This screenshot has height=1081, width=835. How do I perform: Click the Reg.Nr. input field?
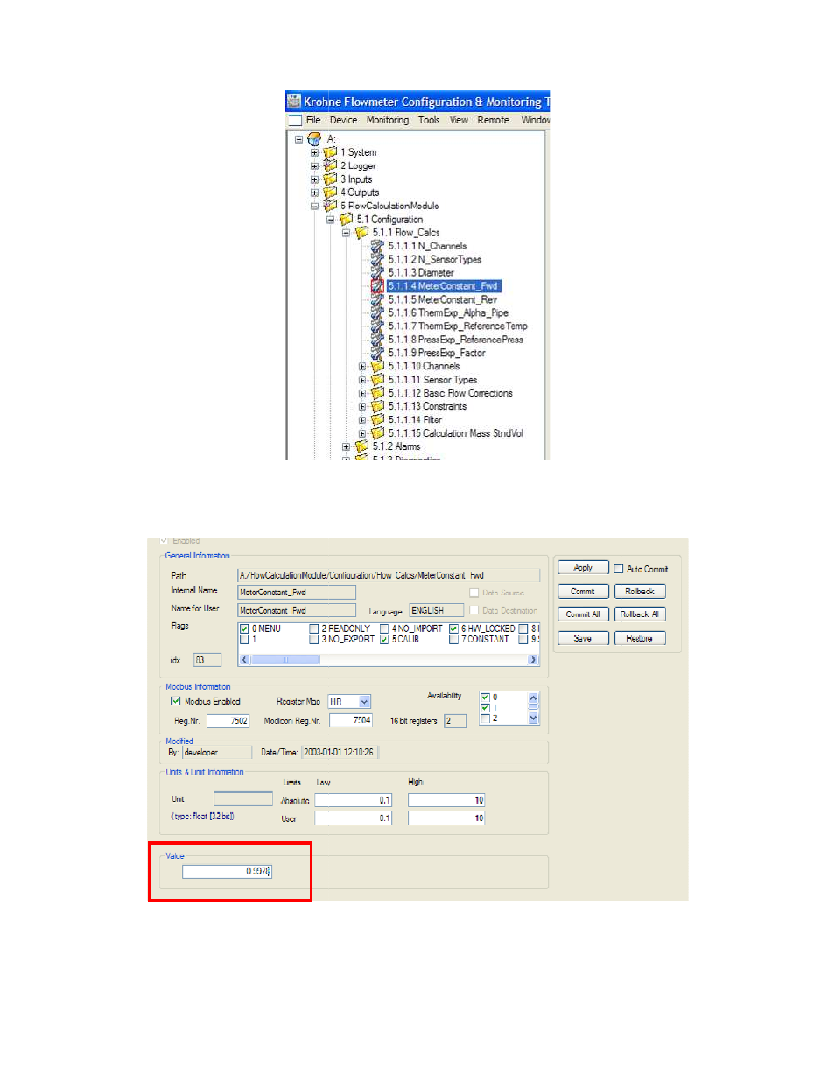coord(228,720)
